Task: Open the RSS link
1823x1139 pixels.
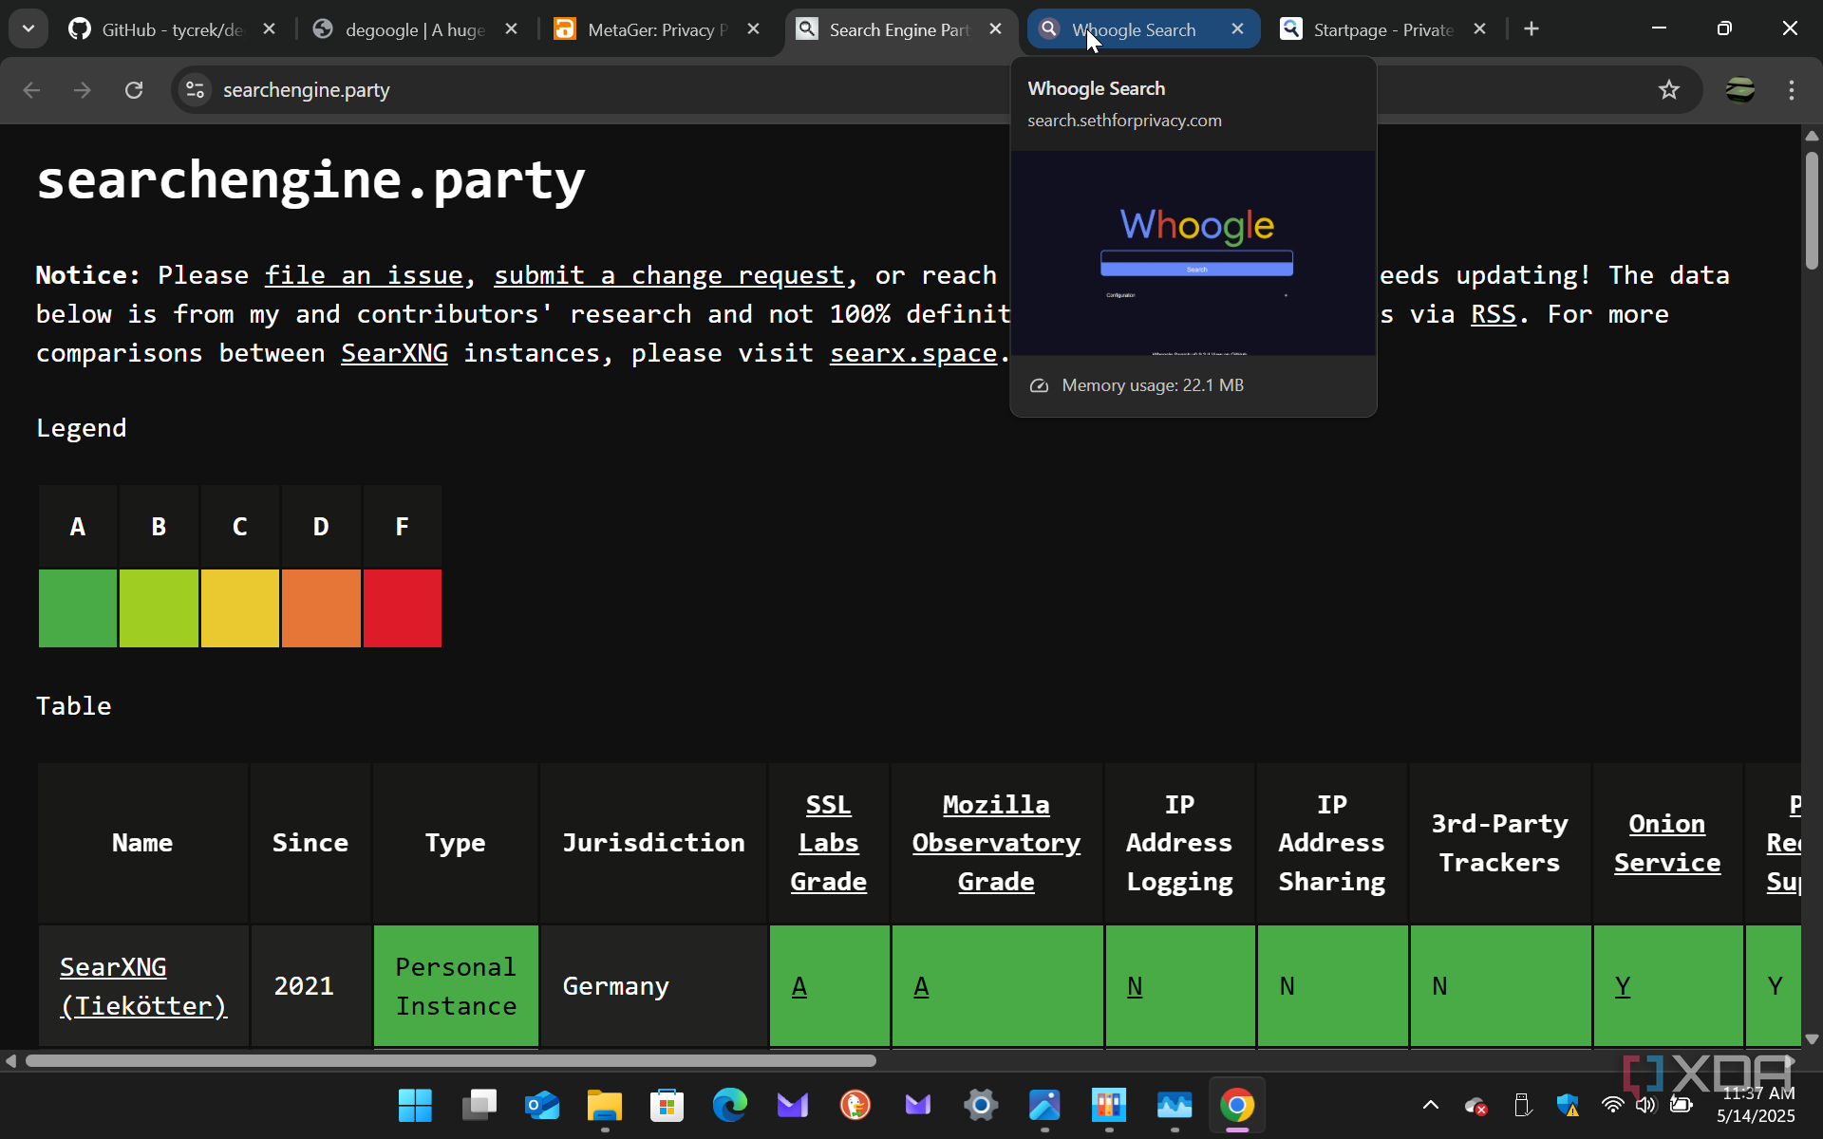Action: 1494,314
